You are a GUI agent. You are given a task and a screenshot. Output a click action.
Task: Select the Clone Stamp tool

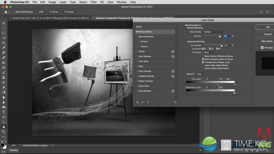pos(3,77)
